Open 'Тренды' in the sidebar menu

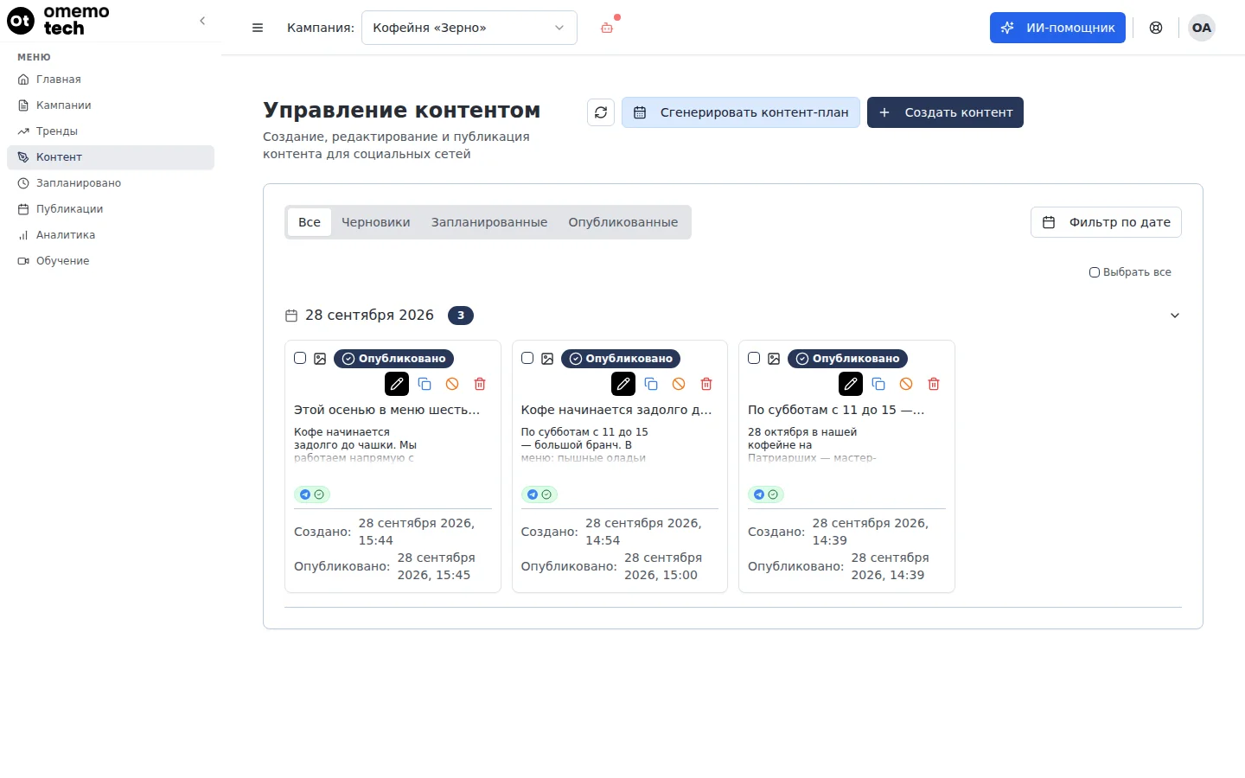point(111,131)
